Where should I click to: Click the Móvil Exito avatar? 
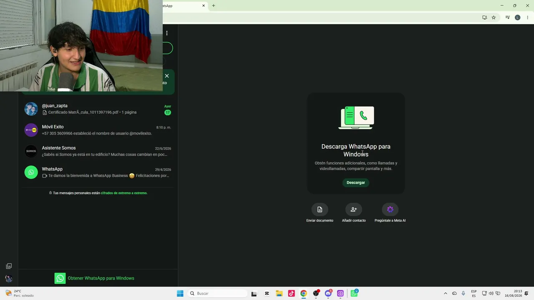tap(31, 130)
